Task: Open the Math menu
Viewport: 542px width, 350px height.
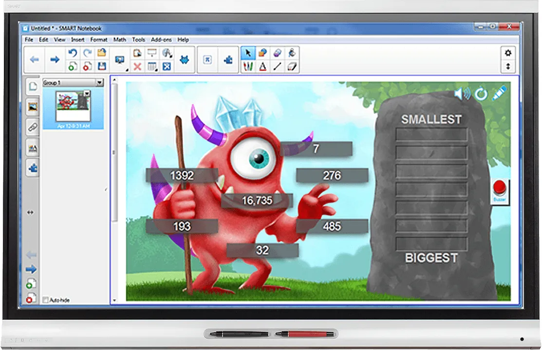Action: coord(120,40)
